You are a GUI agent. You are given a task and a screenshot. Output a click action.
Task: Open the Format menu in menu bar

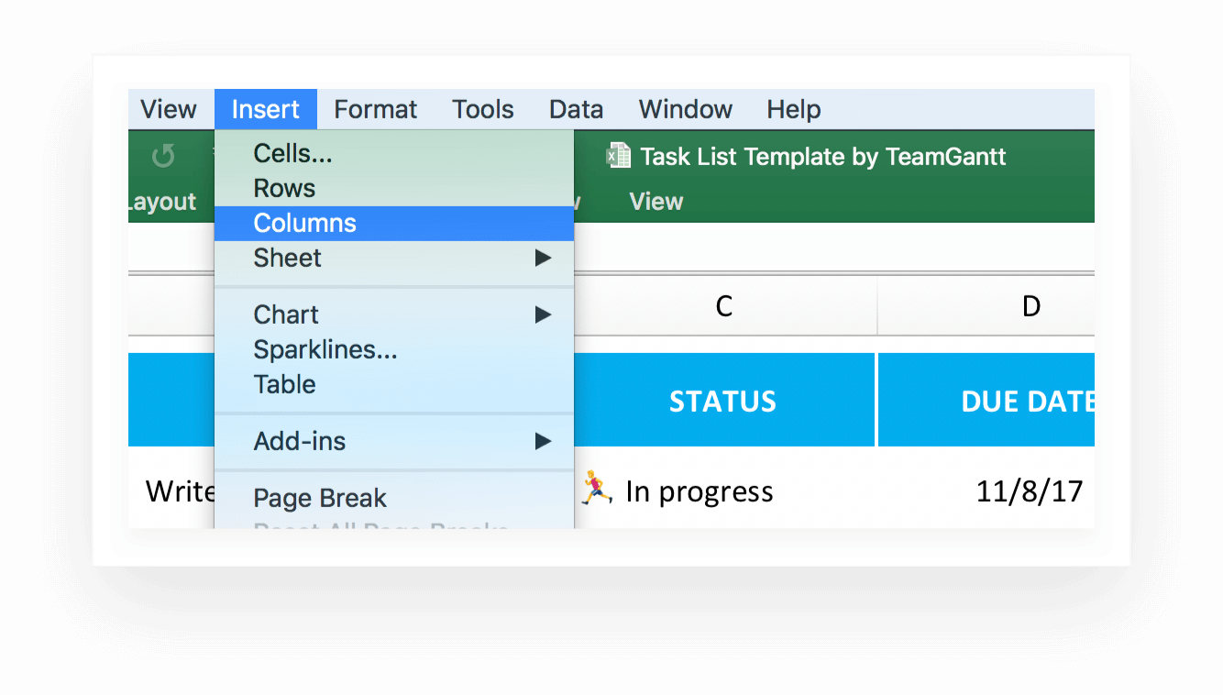[x=375, y=110]
